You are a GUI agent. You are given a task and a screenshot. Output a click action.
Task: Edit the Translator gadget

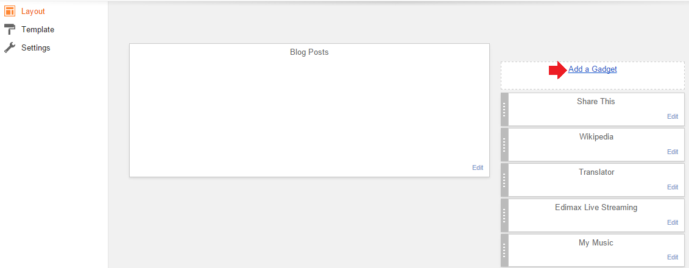pos(672,187)
